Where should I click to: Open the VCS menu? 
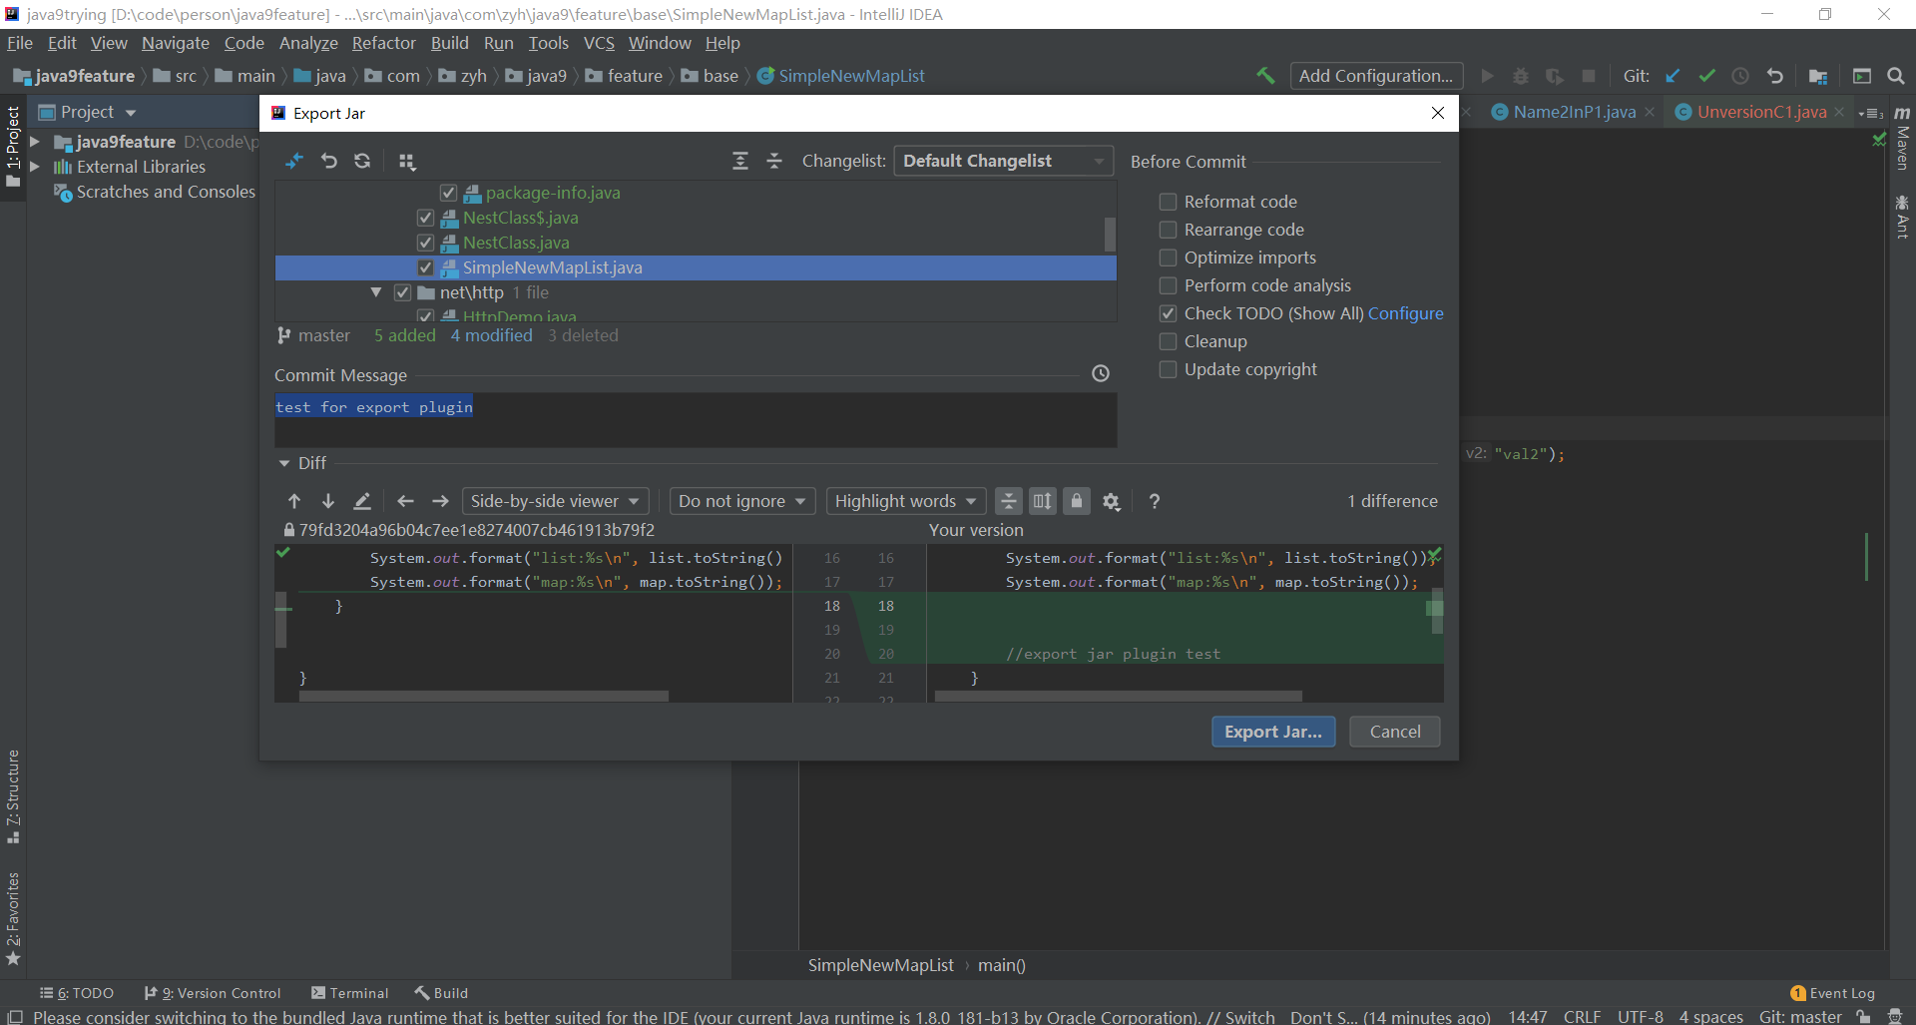(x=599, y=43)
